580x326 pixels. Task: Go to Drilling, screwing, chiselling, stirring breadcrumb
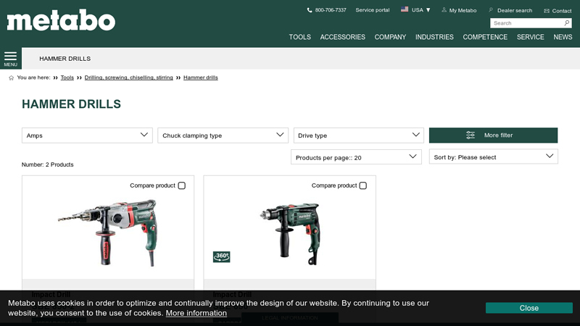129,78
